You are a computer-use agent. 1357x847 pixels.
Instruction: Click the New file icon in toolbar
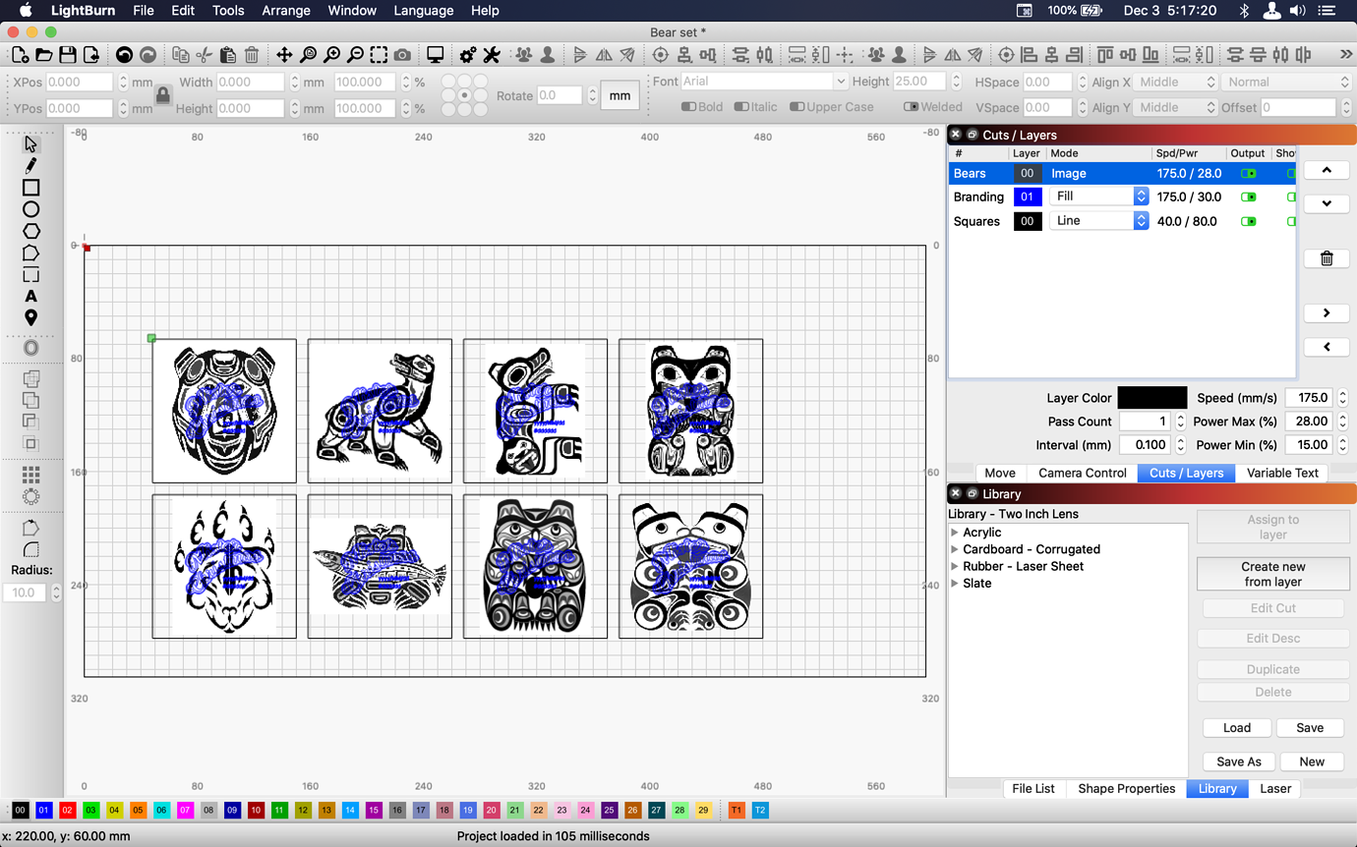click(x=21, y=55)
